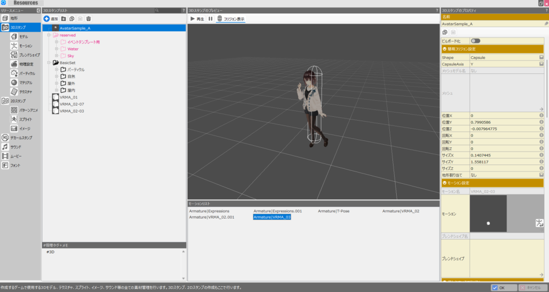The width and height of the screenshot is (549, 292).
Task: Open the サウンド resource section
Action: [x=15, y=146]
